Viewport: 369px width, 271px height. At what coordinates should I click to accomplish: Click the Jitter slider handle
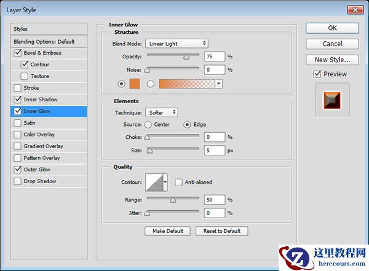point(148,213)
